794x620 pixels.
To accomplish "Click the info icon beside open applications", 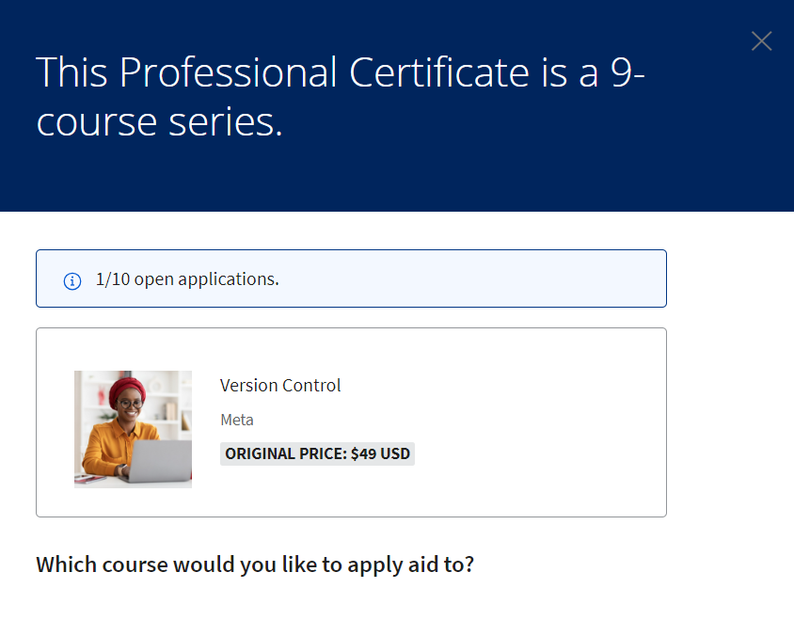I will [72, 280].
